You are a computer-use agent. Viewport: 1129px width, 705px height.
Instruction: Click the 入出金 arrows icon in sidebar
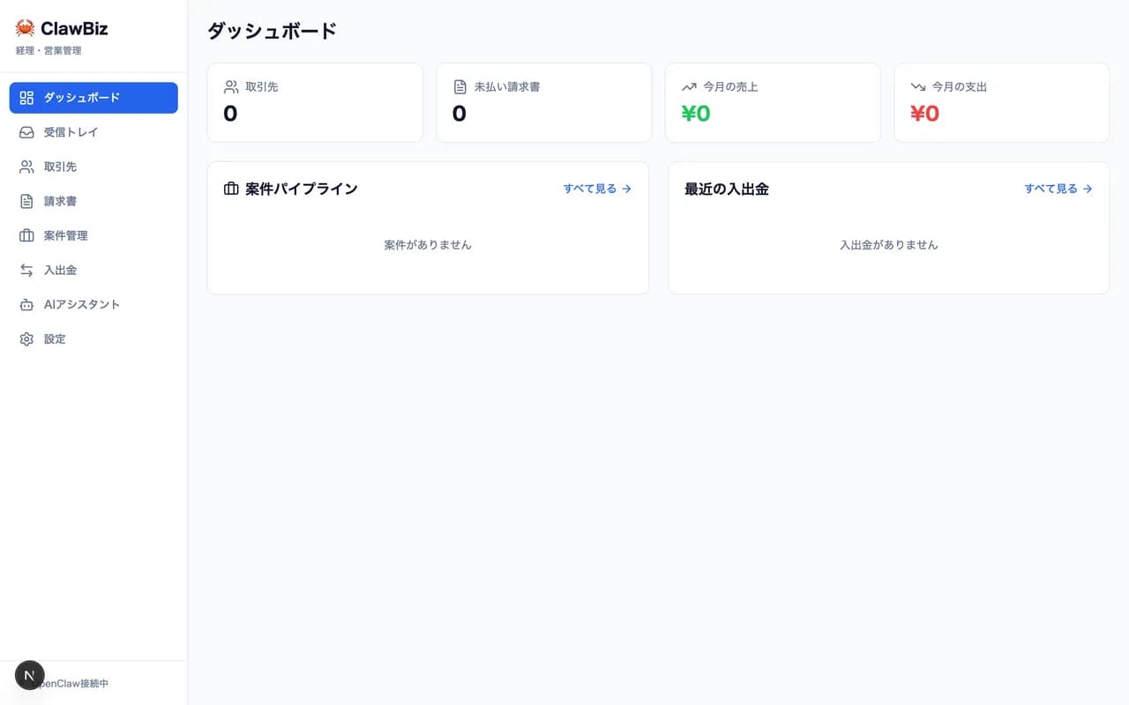pyautogui.click(x=26, y=270)
